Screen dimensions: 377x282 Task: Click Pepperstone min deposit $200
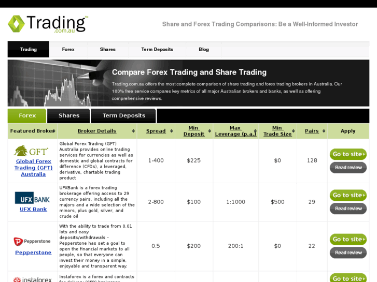(x=194, y=246)
